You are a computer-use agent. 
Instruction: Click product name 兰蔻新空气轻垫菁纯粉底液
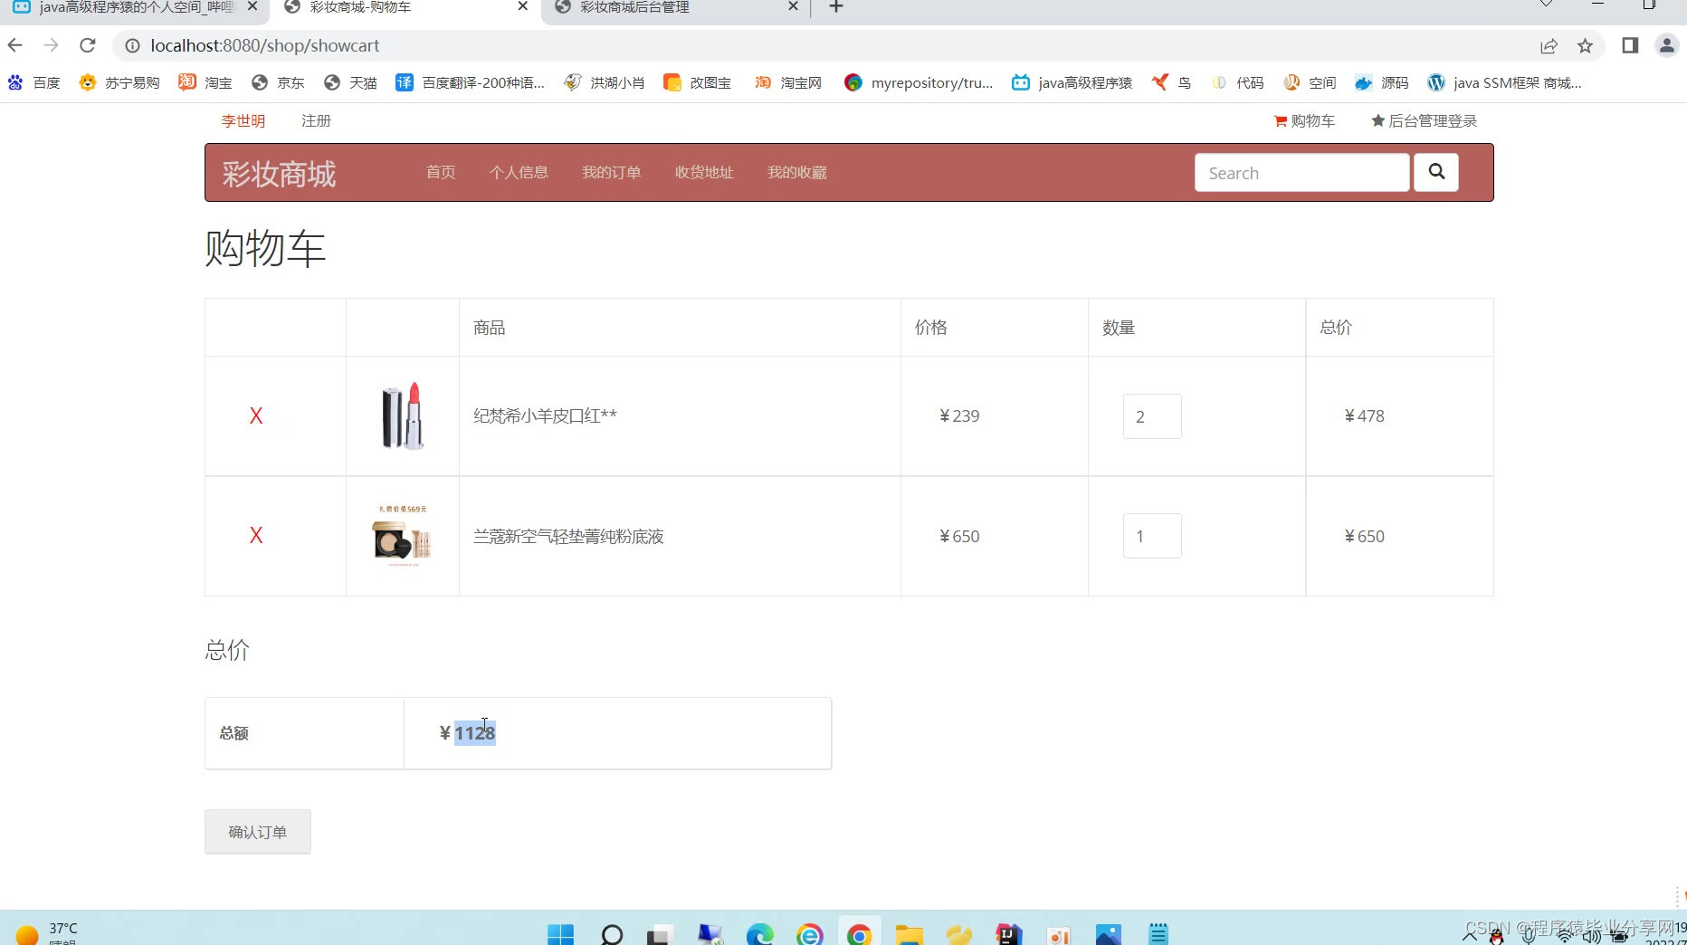(x=568, y=536)
